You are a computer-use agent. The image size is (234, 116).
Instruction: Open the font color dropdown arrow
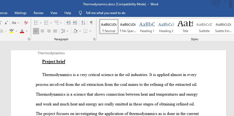(x=27, y=31)
